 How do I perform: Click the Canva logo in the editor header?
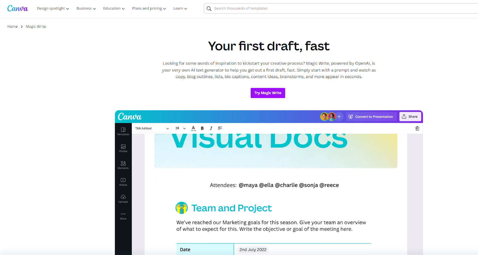point(130,116)
